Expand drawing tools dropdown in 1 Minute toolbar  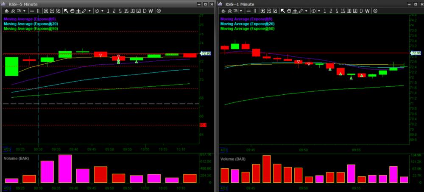(x=307, y=11)
